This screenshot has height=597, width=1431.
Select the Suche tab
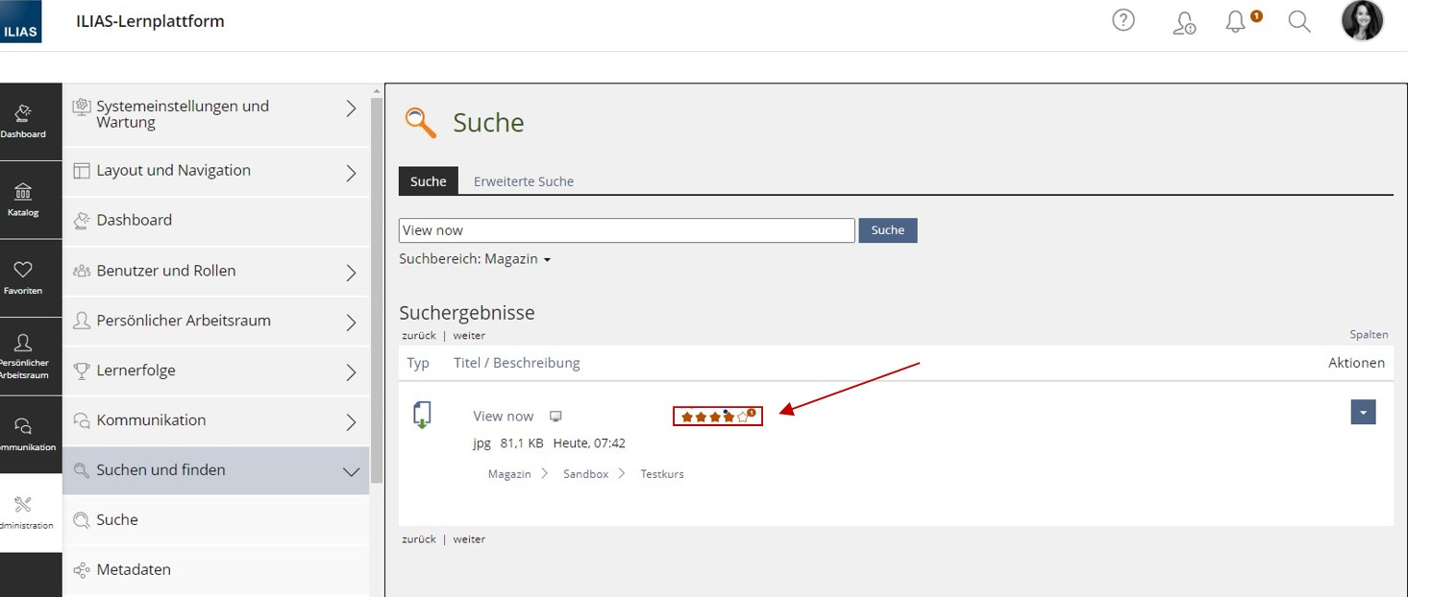point(429,181)
